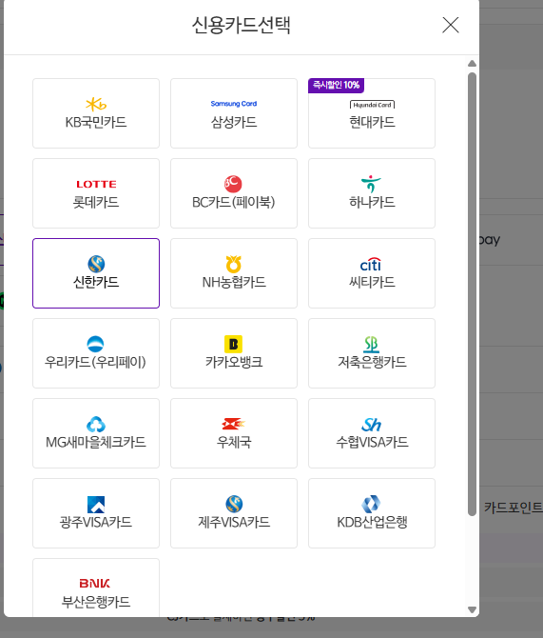Viewport: 543px width, 638px height.
Task: Select MG새마을체크카드 tile
Action: tap(96, 433)
